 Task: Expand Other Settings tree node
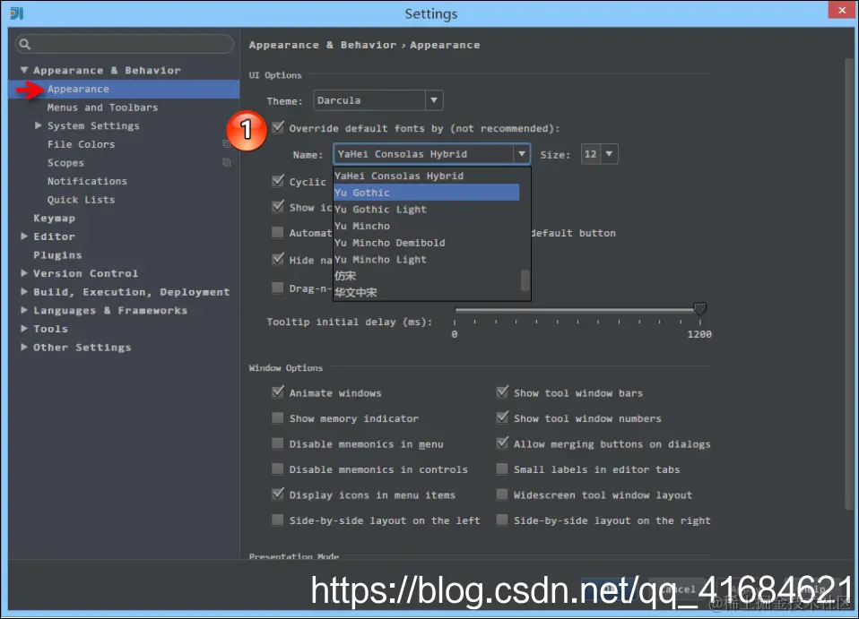coord(24,347)
